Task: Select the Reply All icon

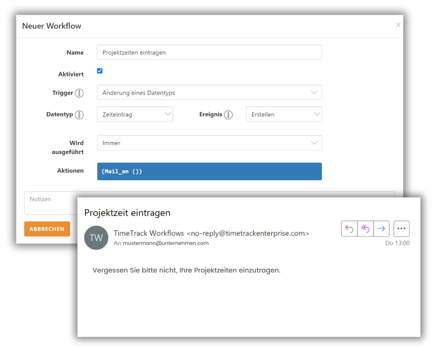Action: (x=365, y=229)
